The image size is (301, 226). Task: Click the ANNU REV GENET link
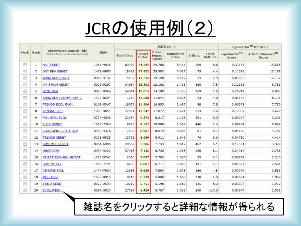tap(56, 78)
